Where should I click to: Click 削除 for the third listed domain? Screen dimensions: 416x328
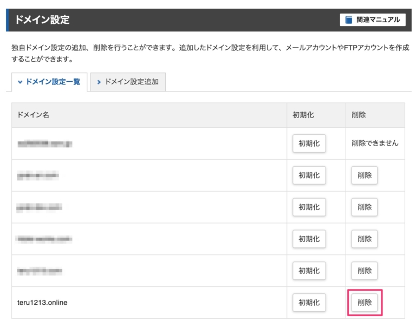(x=365, y=207)
